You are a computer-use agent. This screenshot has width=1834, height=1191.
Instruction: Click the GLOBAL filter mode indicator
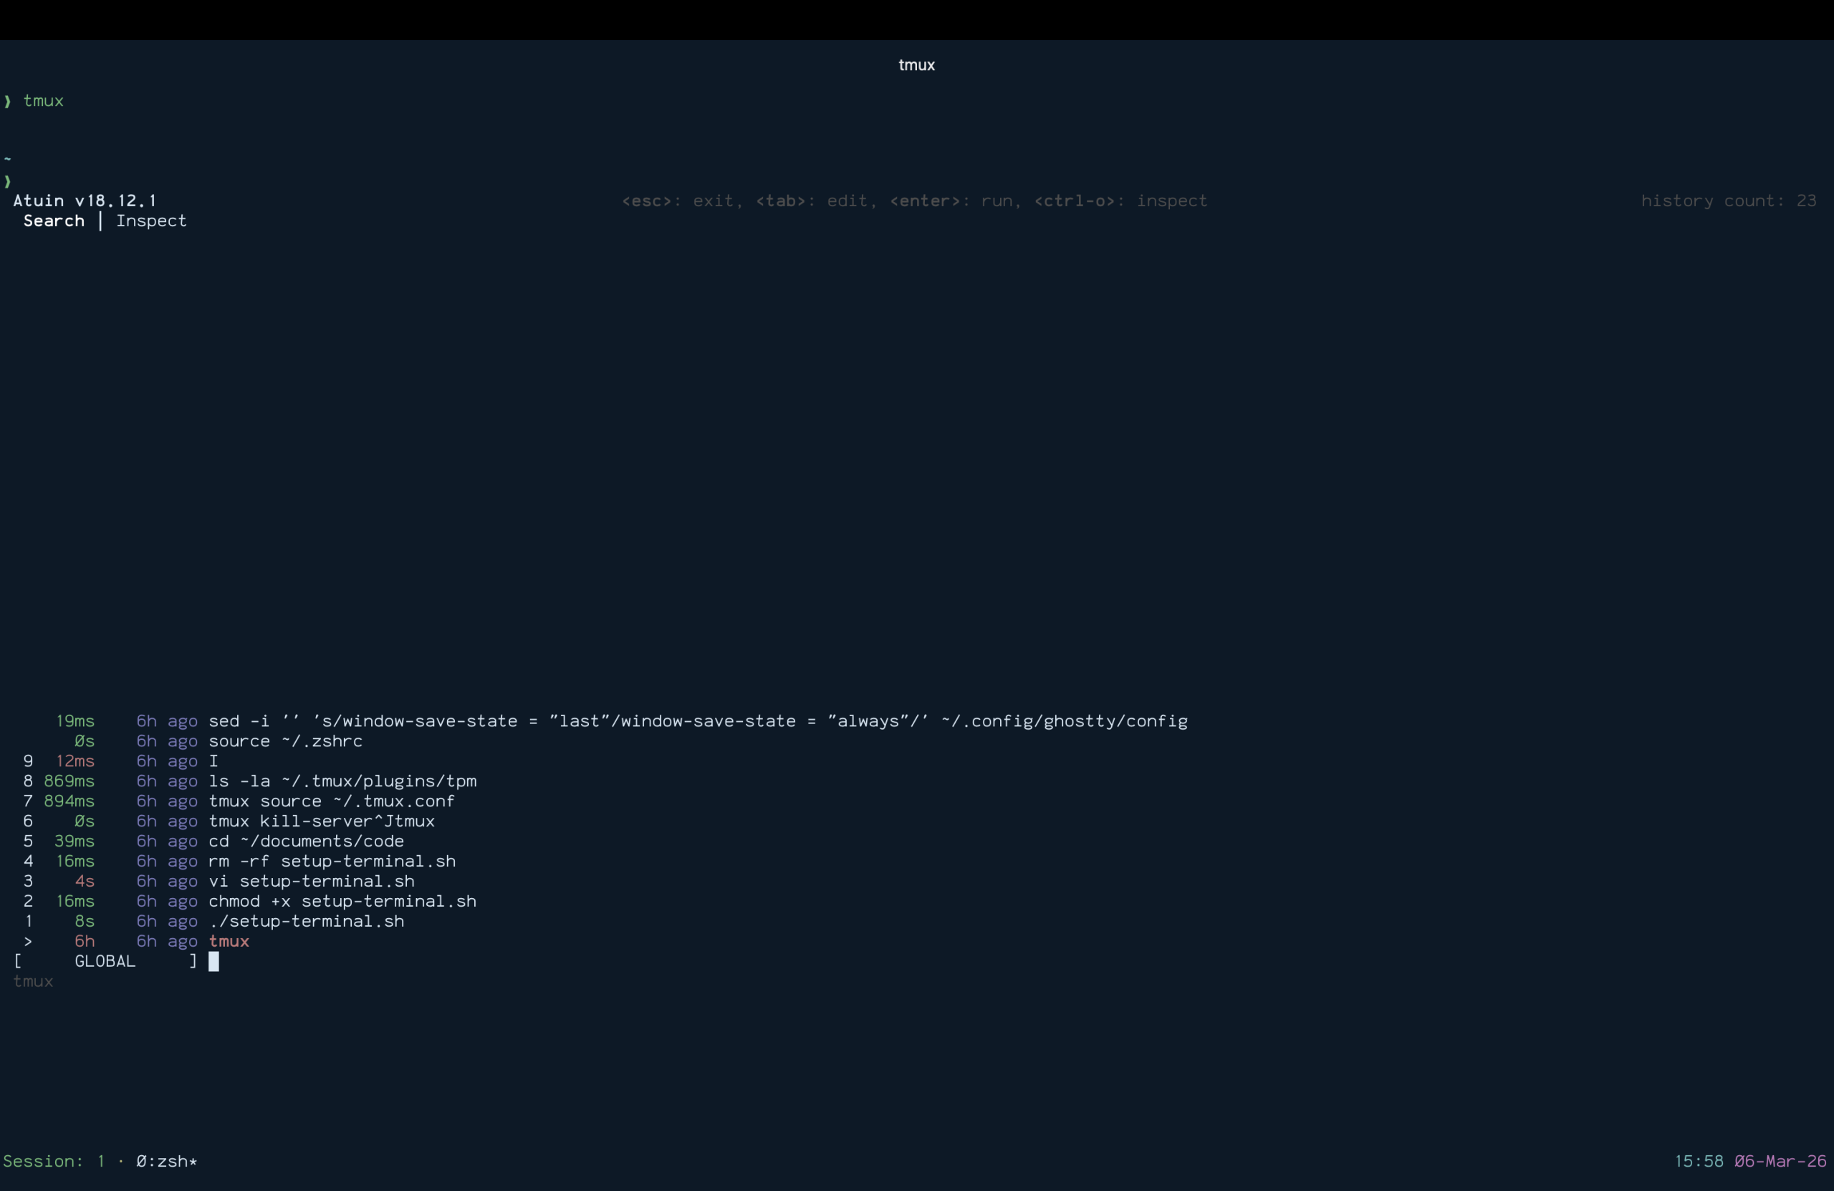coord(105,961)
